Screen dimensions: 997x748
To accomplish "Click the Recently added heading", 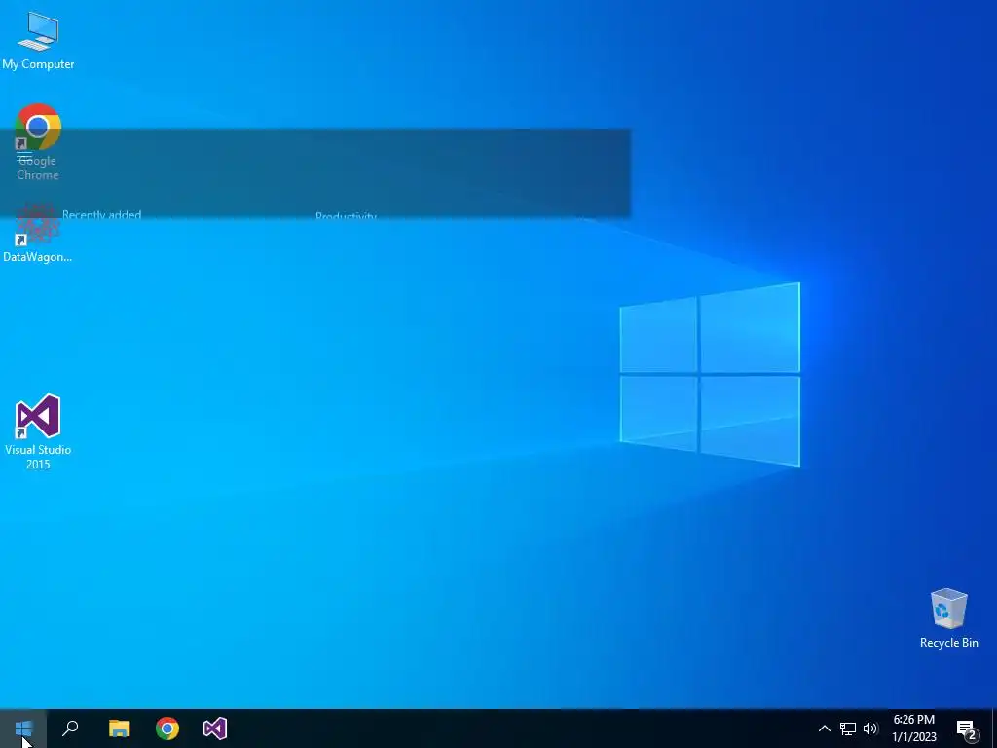I will click(101, 215).
